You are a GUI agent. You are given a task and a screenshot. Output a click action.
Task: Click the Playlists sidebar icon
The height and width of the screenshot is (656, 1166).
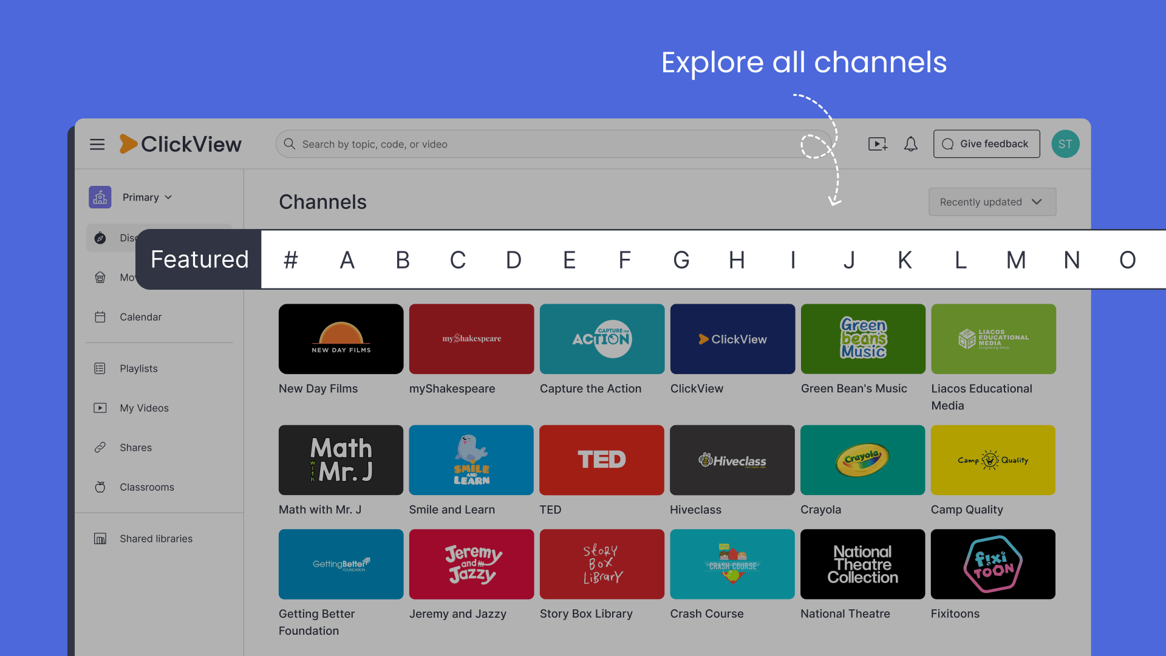point(100,369)
